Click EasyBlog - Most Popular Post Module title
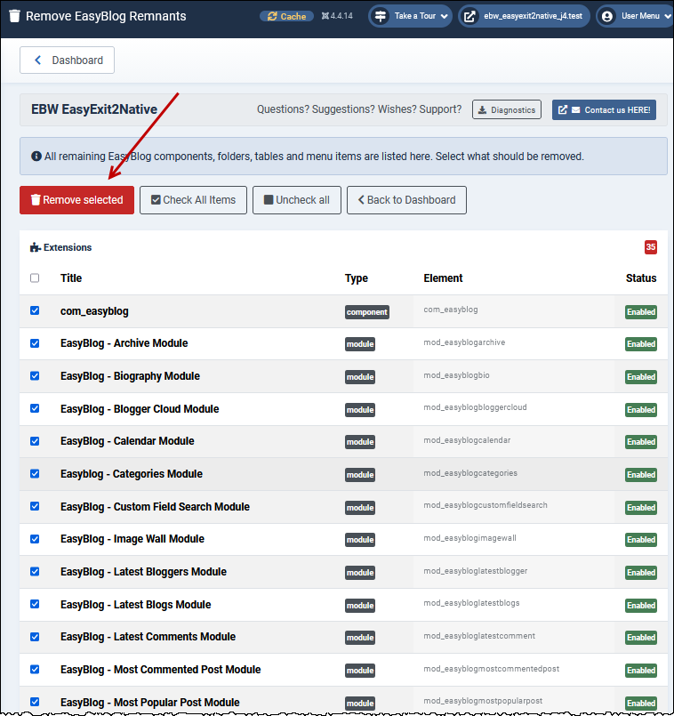 (x=149, y=703)
